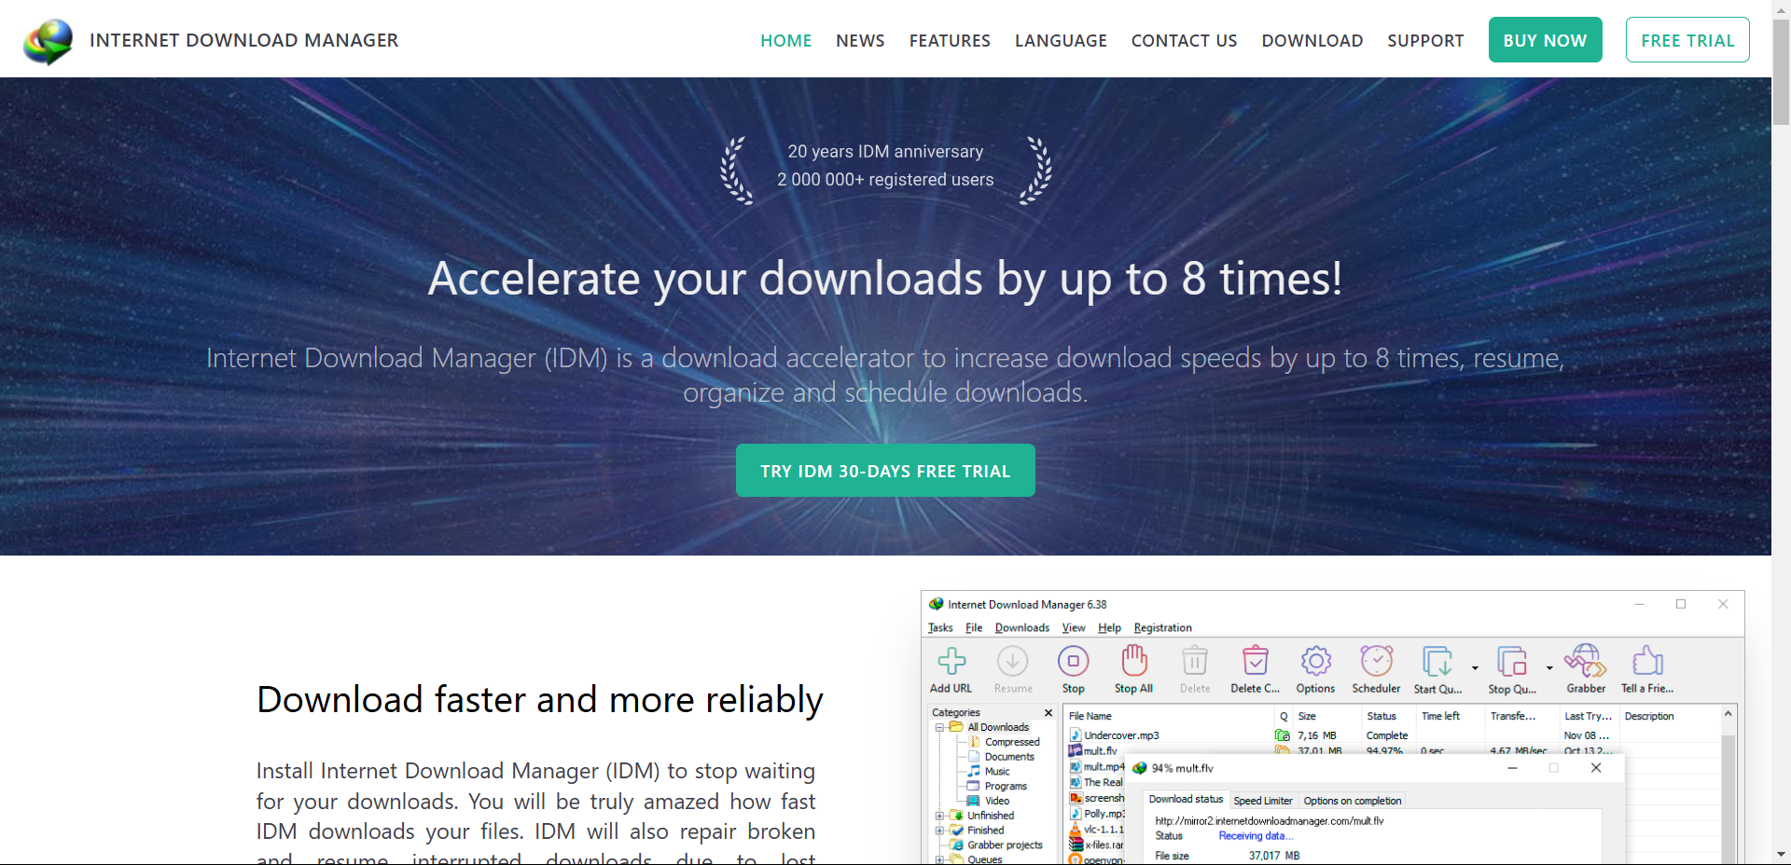Click the File Name column header
1791x865 pixels.
point(1090,717)
